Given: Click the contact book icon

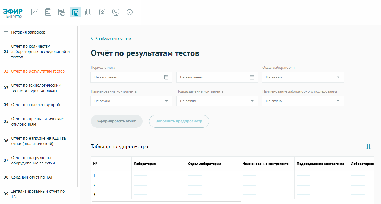Looking at the screenshot, I should coord(102,12).
